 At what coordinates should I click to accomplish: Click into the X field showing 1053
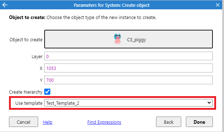[128, 68]
